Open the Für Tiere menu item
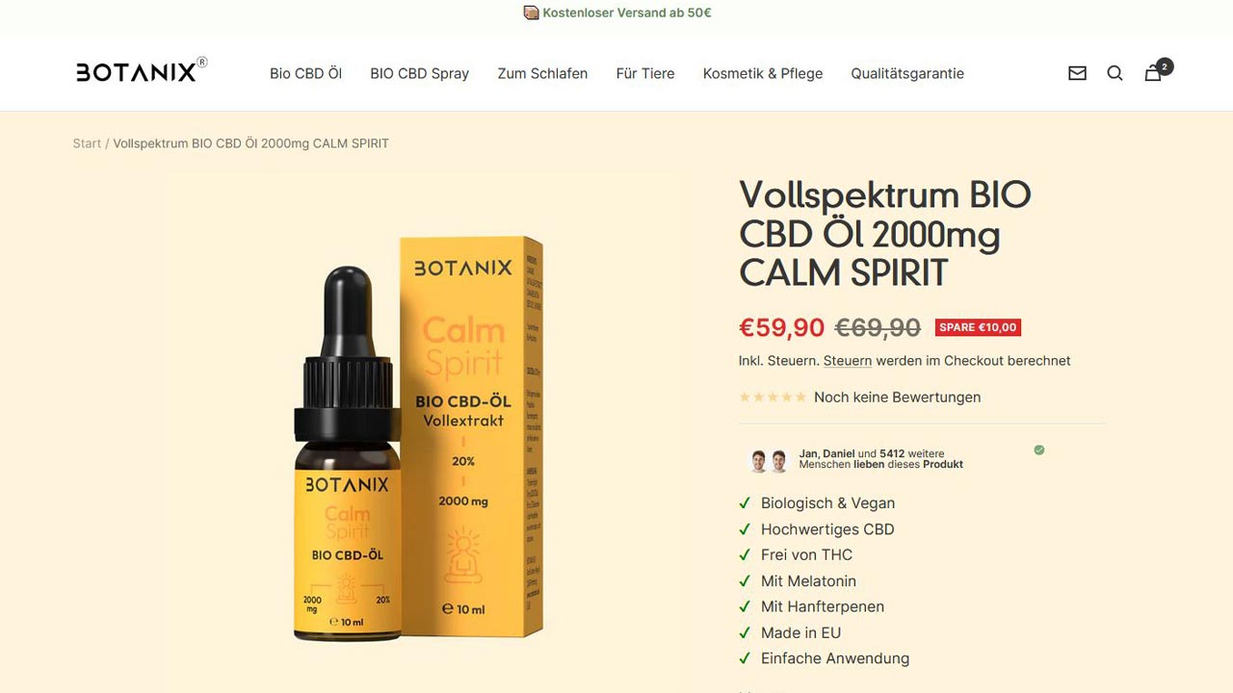Image resolution: width=1233 pixels, height=693 pixels. (645, 73)
